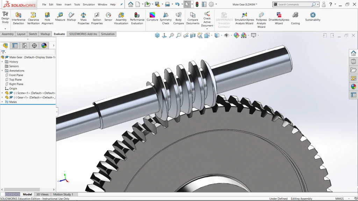Expand the Screw<1> component
The image size is (358, 201).
(x=2, y=93)
